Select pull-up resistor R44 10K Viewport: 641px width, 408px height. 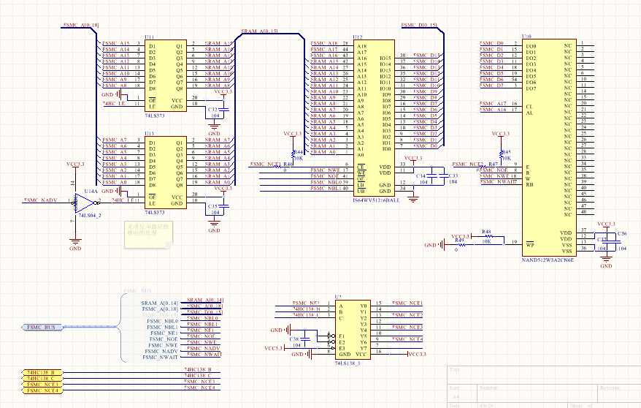tap(293, 155)
